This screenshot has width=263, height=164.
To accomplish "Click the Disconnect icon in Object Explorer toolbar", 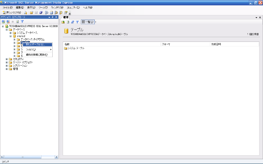I will coord(8,22).
